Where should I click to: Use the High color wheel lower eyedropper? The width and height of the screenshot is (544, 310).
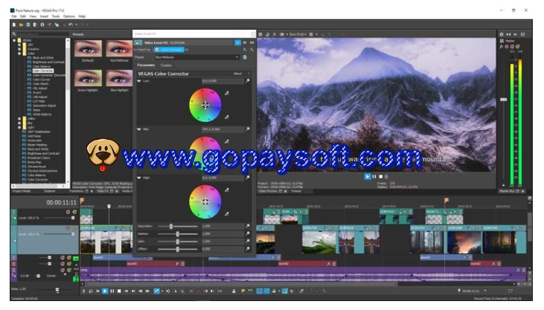click(x=227, y=214)
